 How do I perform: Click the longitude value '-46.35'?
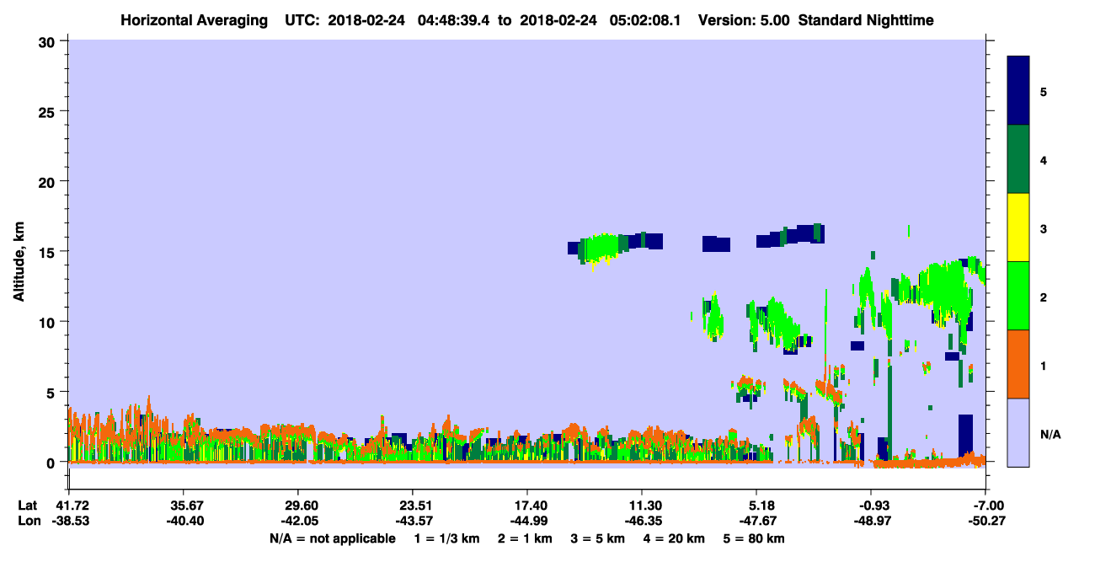coord(642,521)
